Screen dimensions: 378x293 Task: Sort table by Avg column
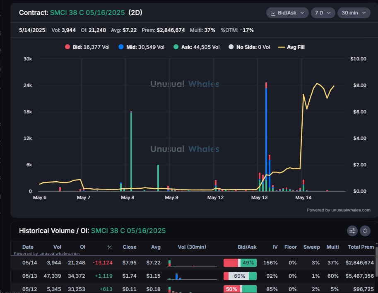click(x=156, y=247)
